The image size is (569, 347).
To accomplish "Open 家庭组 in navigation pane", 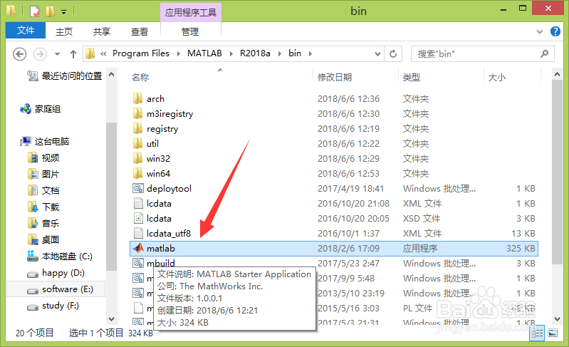I will click(x=41, y=108).
